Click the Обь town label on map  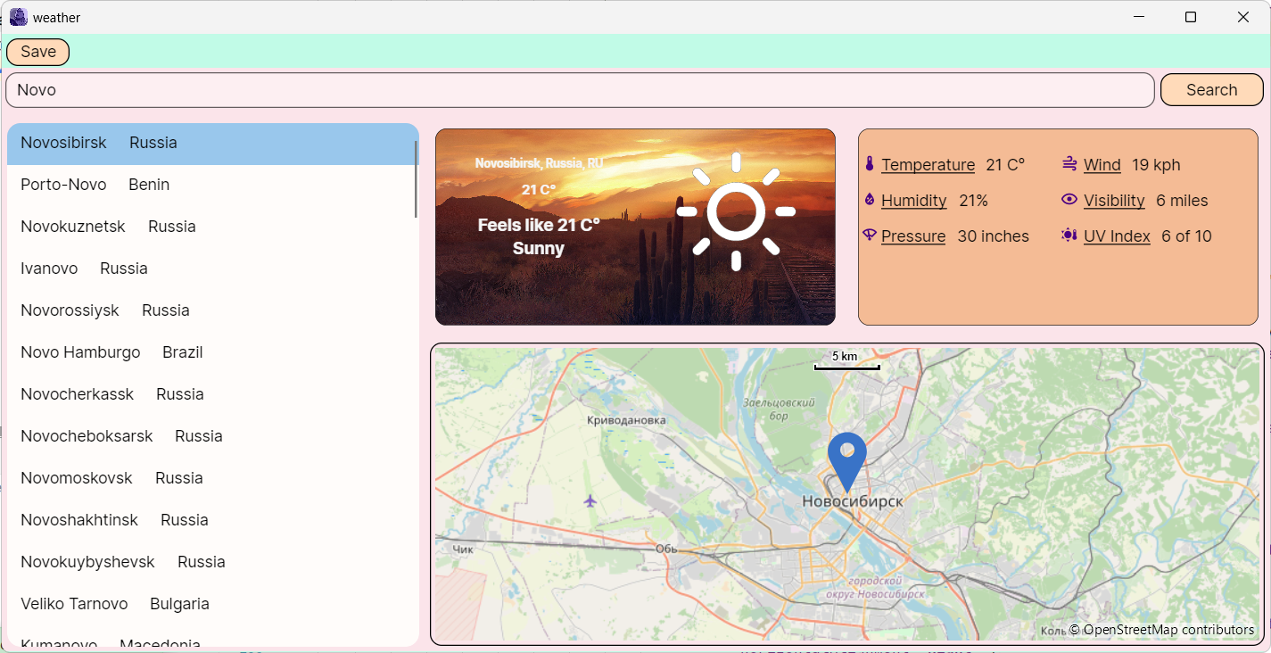click(x=666, y=549)
